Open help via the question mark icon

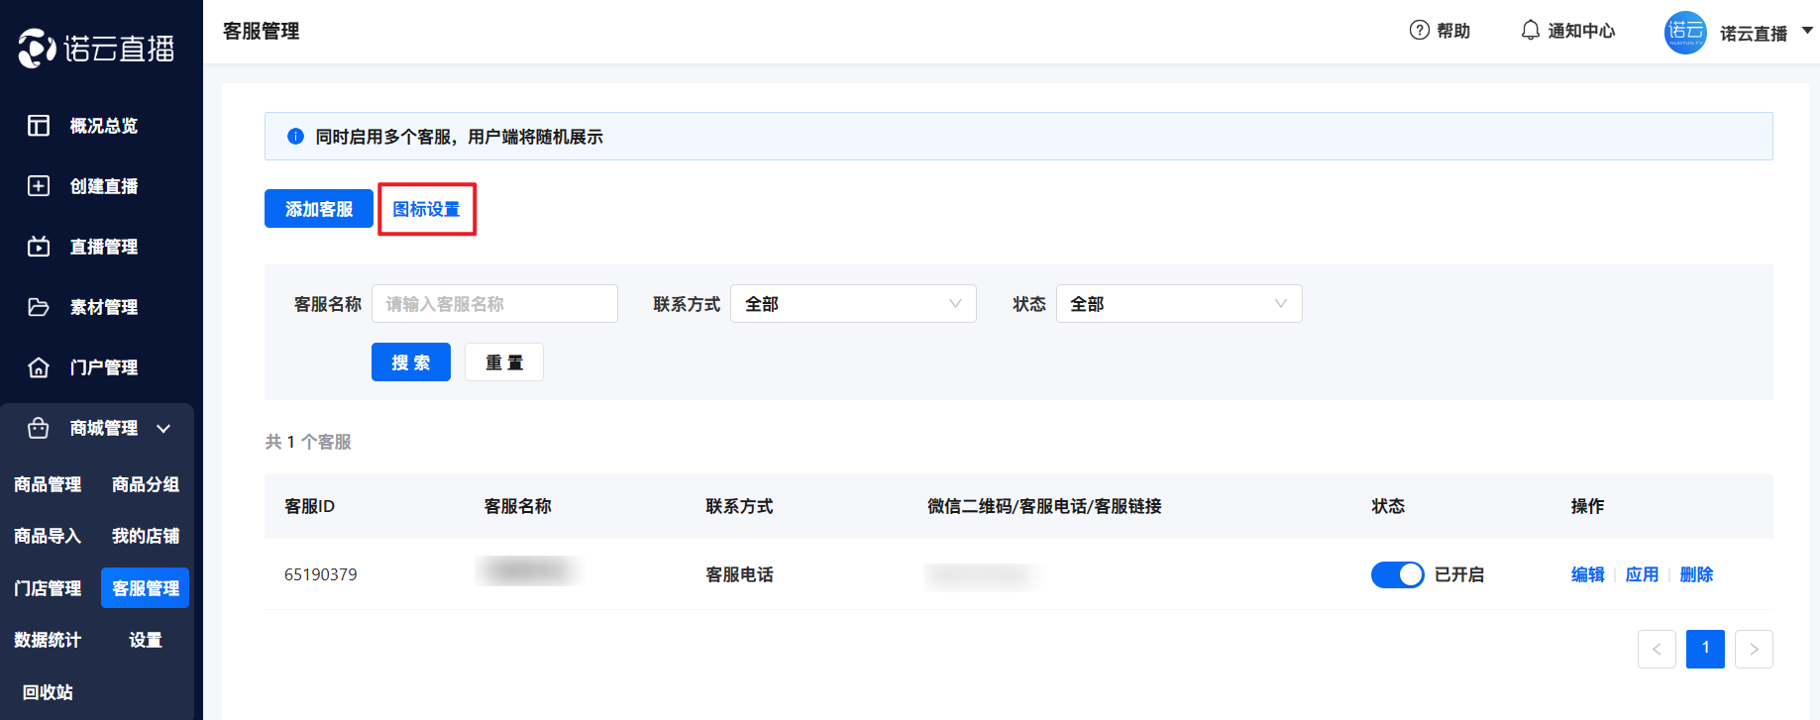[x=1419, y=31]
